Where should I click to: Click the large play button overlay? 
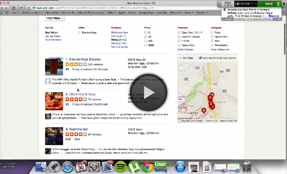click(x=148, y=92)
